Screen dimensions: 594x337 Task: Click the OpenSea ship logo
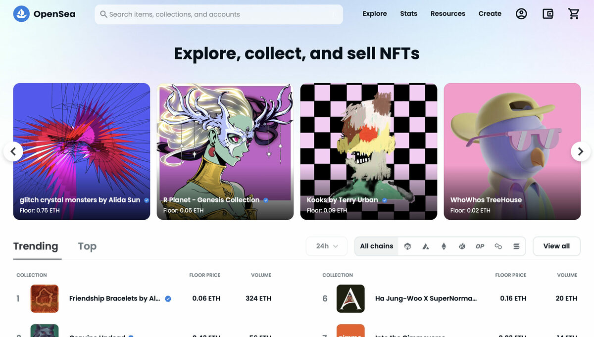21,13
